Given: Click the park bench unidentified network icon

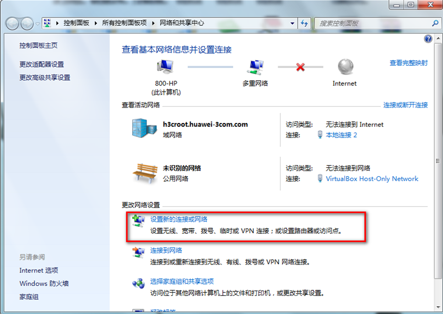Looking at the screenshot, I should [144, 172].
